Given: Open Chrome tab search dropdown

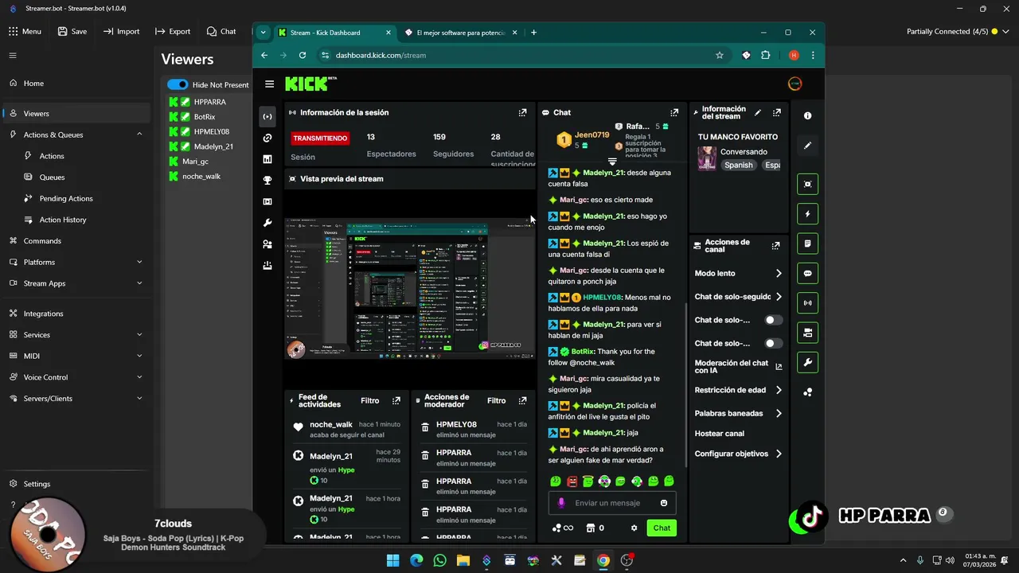Looking at the screenshot, I should pos(264,33).
